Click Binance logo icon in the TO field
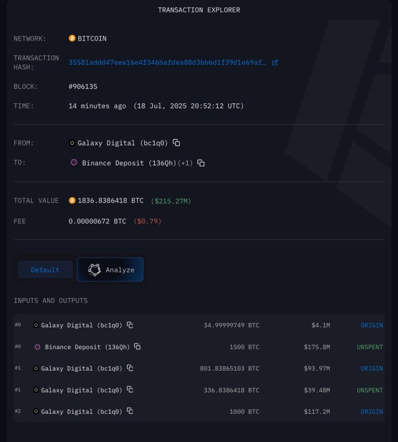This screenshot has height=442, width=398. 73,162
